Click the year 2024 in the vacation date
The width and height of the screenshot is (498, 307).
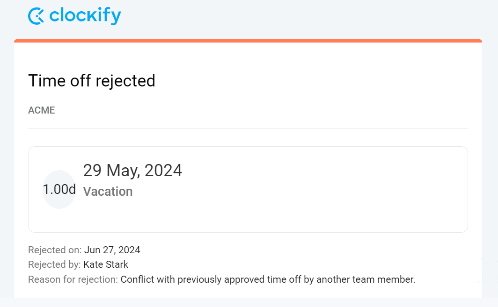coord(163,171)
